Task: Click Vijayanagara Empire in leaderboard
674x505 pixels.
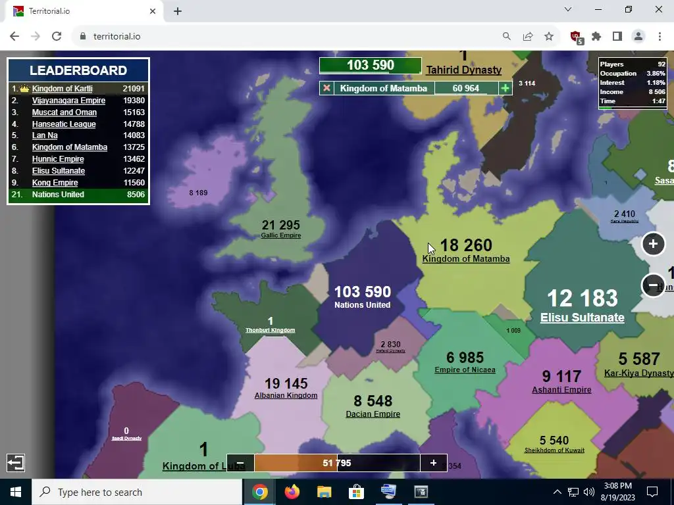Action: [x=68, y=101]
